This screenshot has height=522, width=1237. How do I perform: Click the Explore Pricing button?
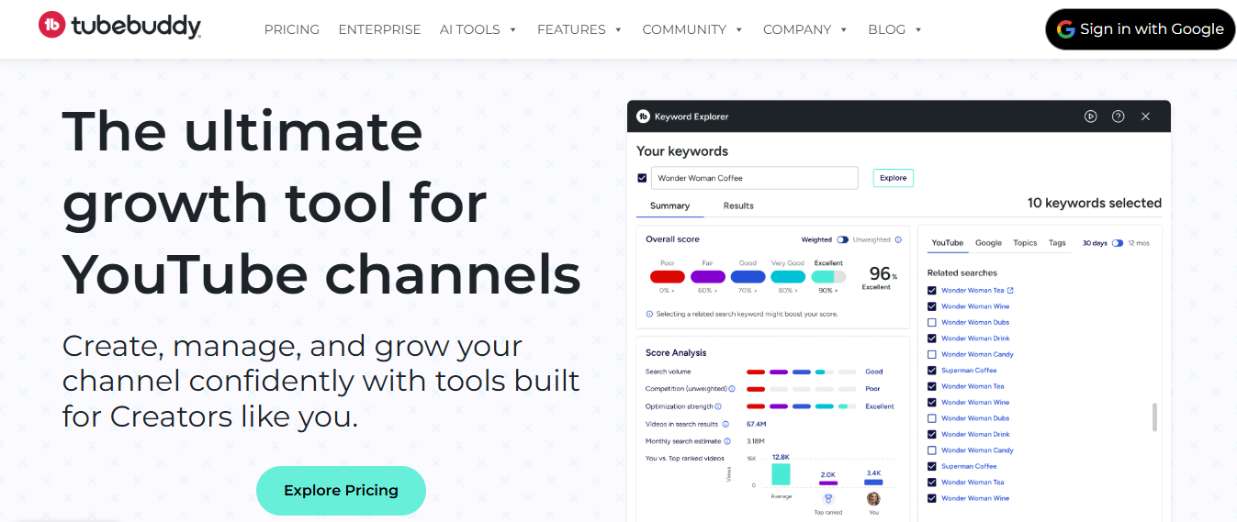tap(341, 491)
